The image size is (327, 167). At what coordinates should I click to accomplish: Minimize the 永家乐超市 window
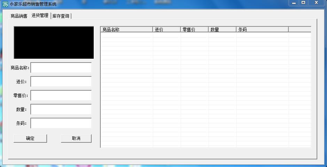294,3
